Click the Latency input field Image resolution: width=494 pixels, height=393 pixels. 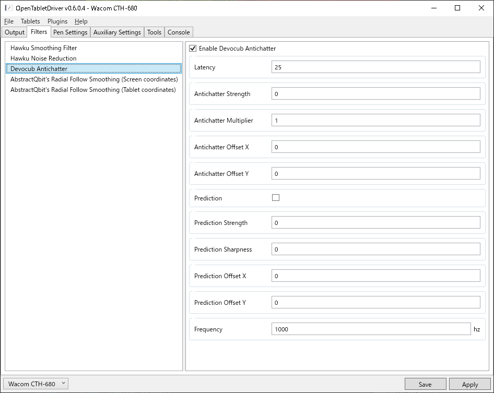coord(376,67)
